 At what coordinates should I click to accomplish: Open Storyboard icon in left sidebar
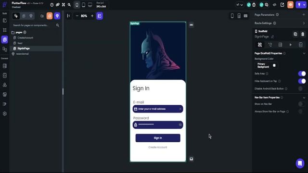coord(5,49)
